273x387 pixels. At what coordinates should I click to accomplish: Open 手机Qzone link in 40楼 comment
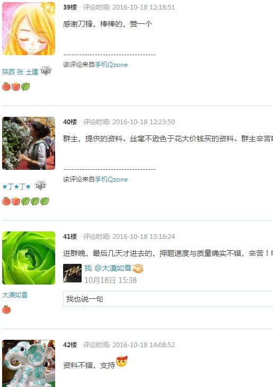111,179
